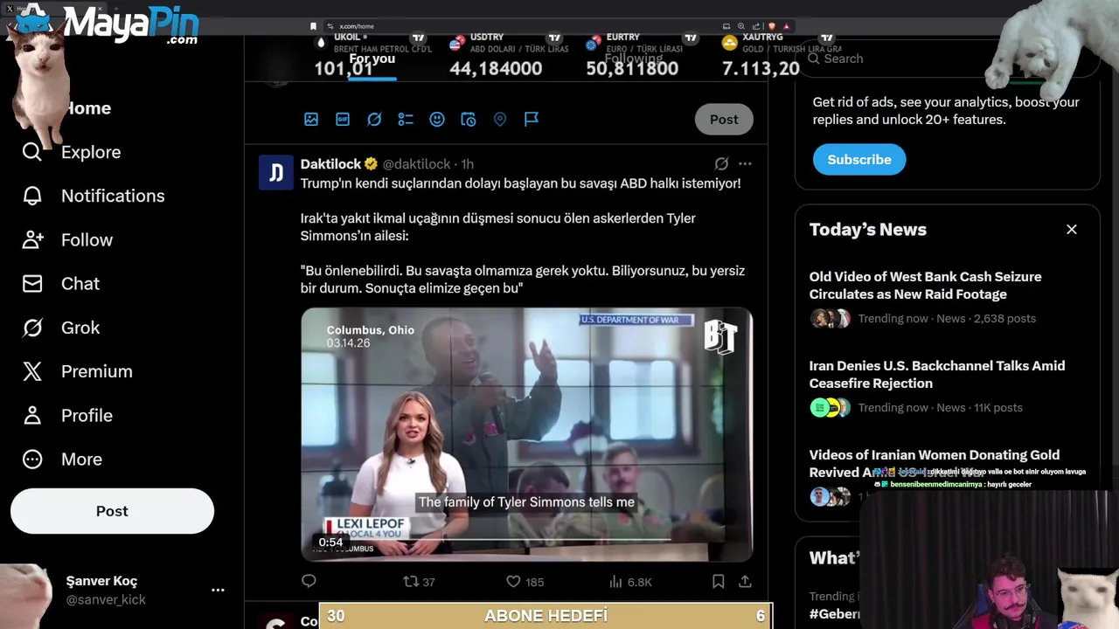Open the Brave Shields lion icon
Image resolution: width=1119 pixels, height=629 pixels.
(x=771, y=26)
